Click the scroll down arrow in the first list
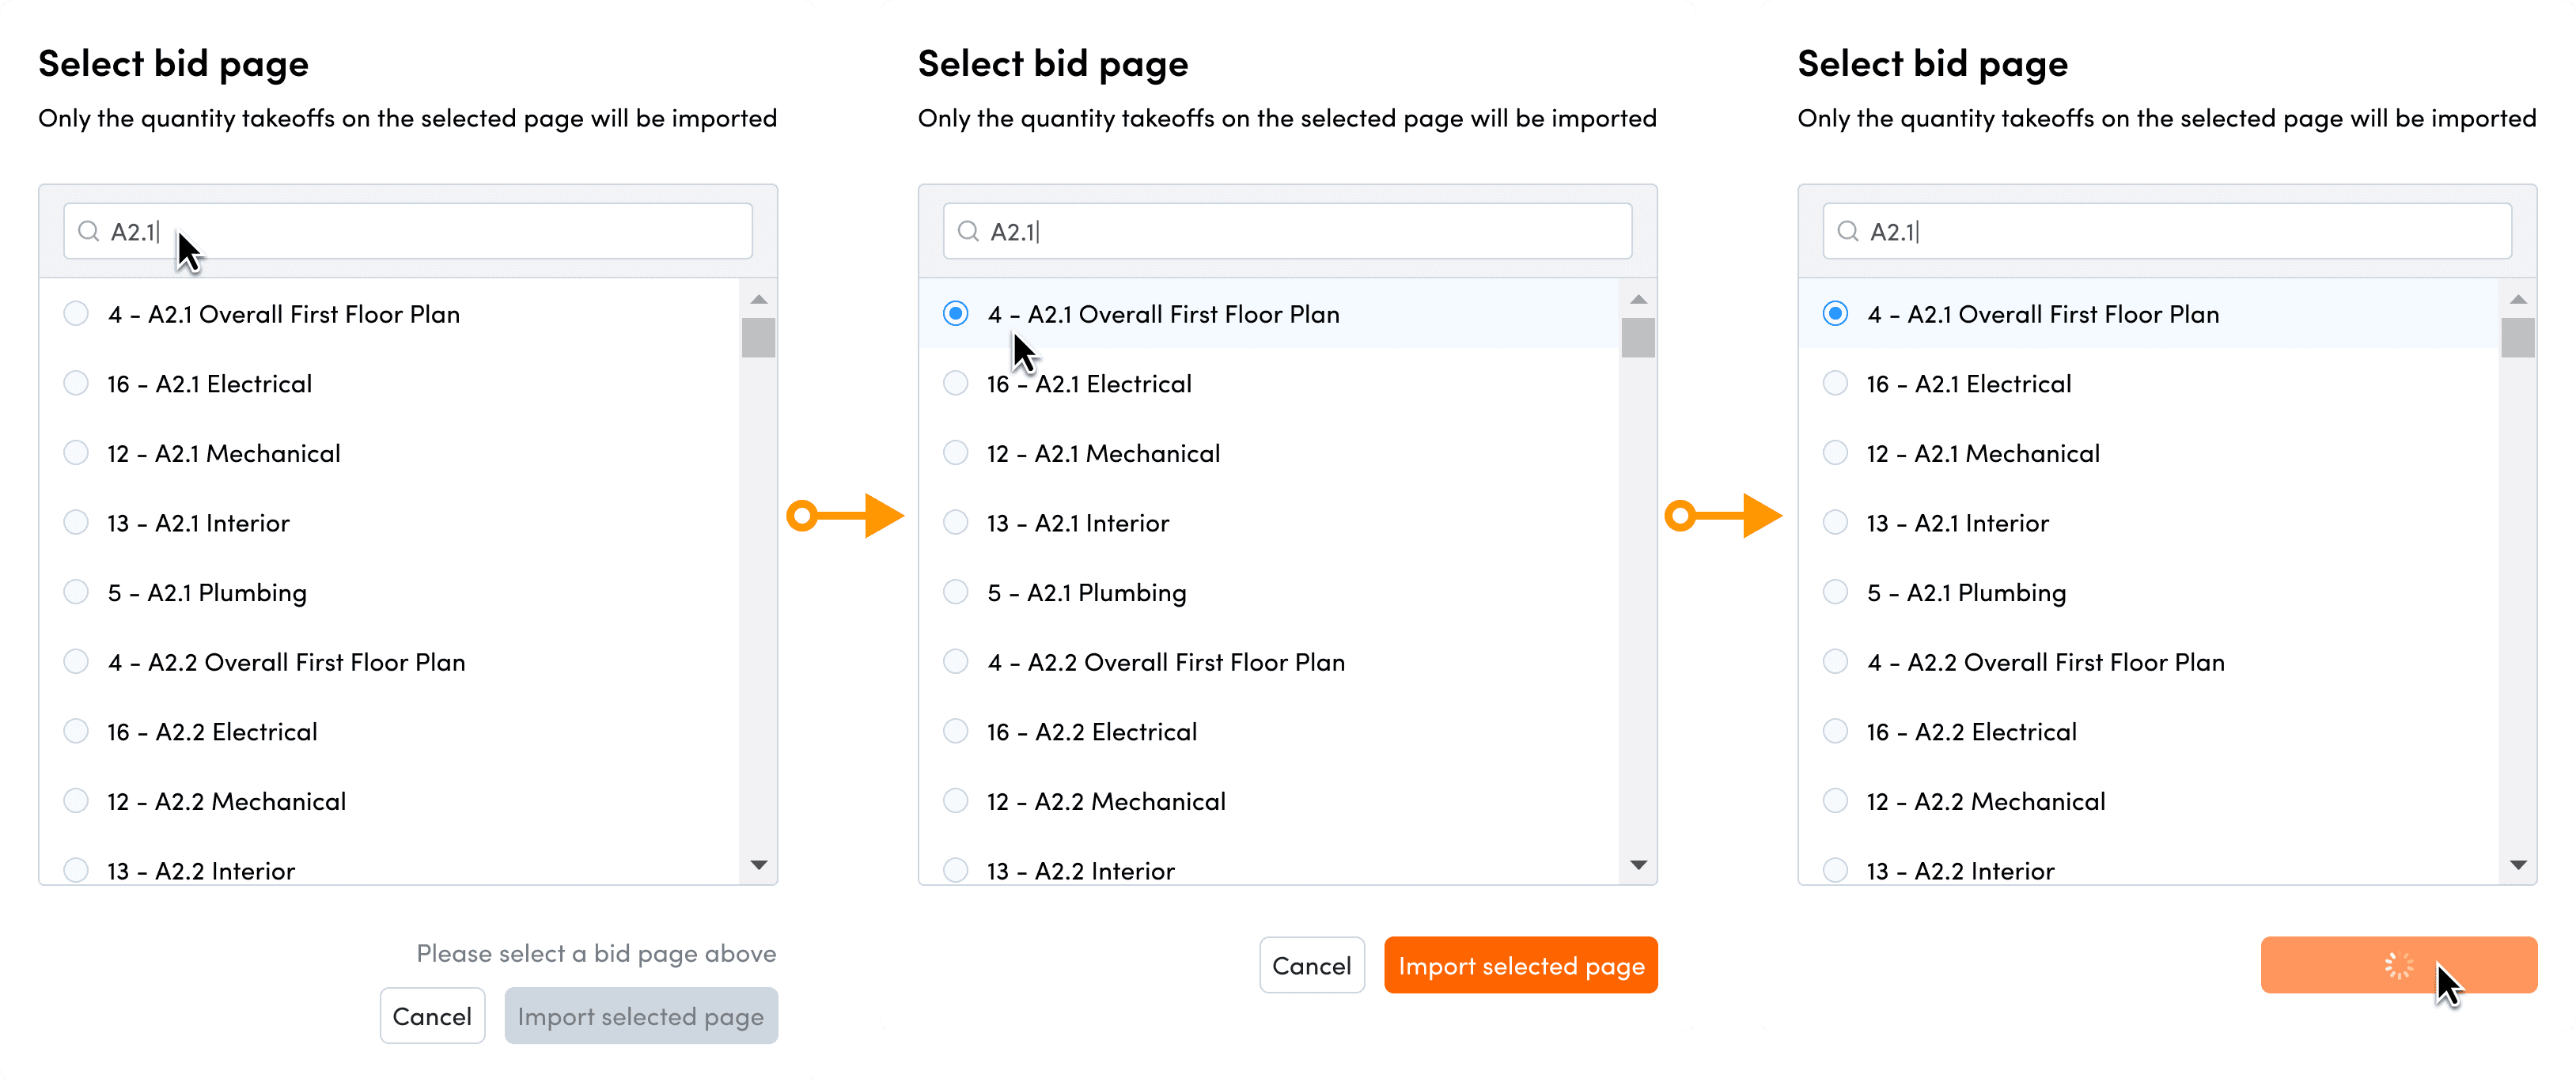Image resolution: width=2576 pixels, height=1082 pixels. [x=759, y=865]
